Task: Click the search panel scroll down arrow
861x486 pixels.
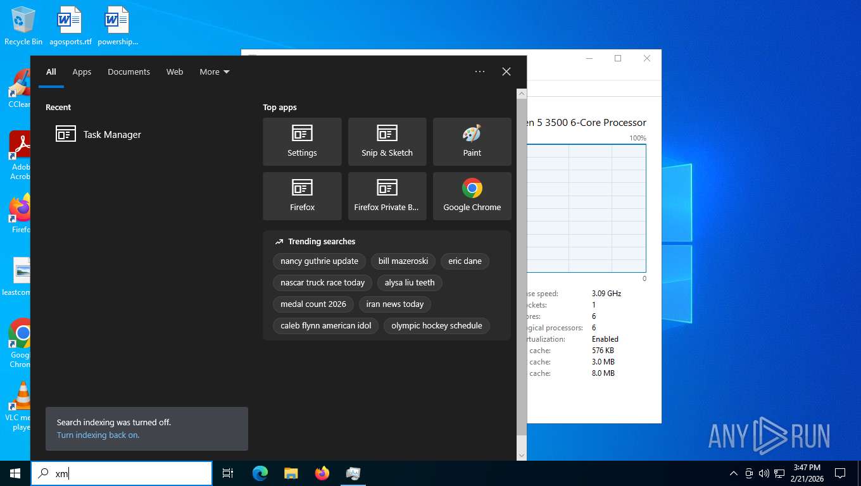Action: click(522, 455)
